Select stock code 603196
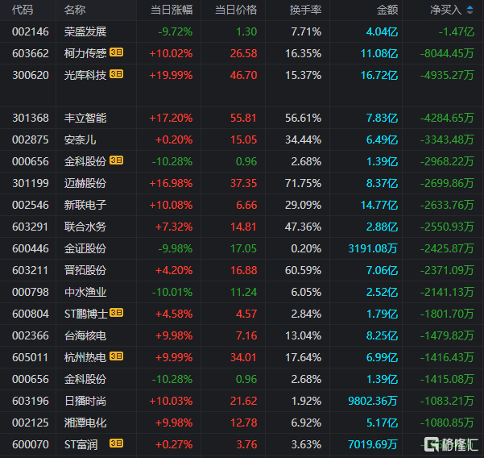The height and width of the screenshot is (458, 484). [x=31, y=401]
